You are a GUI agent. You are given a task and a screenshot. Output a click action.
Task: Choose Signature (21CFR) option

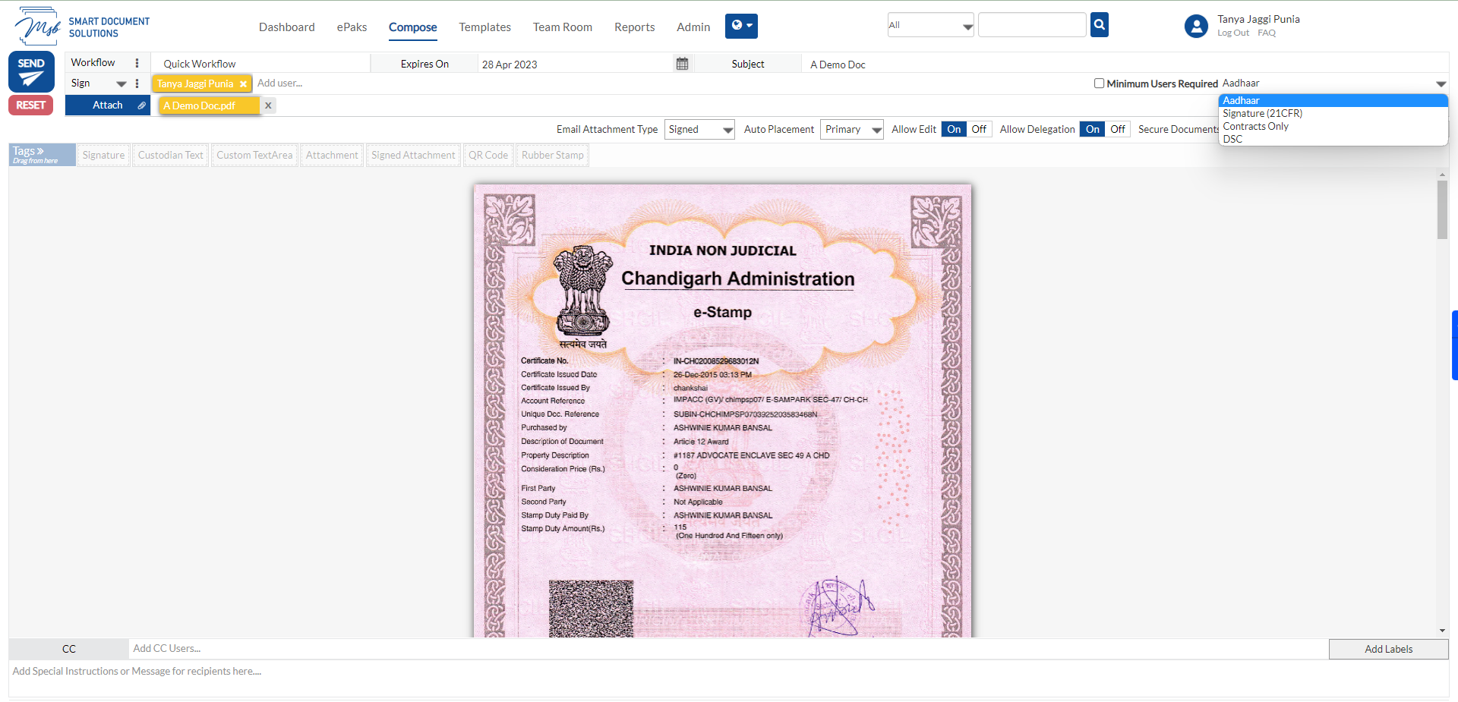tap(1333, 113)
